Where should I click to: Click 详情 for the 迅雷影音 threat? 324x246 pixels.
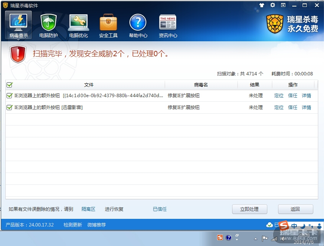pos(306,108)
